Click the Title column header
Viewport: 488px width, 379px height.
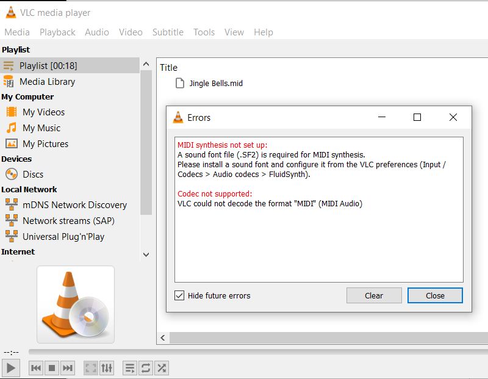click(x=169, y=68)
